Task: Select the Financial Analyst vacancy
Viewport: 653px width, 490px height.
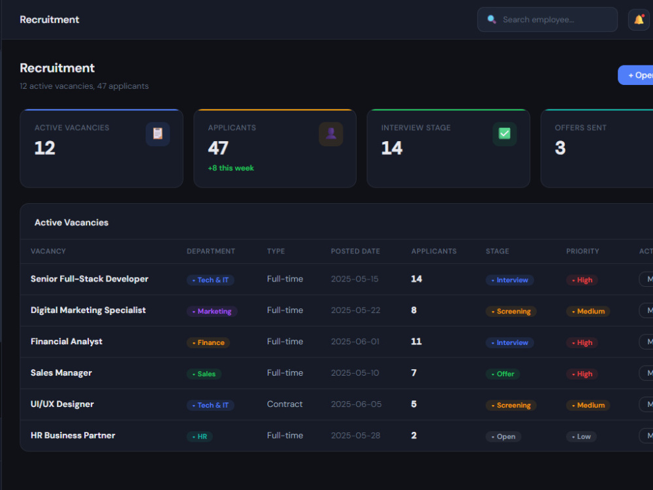Action: coord(67,341)
